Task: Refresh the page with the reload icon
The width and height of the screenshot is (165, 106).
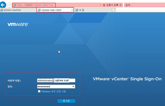Action: pos(121,5)
